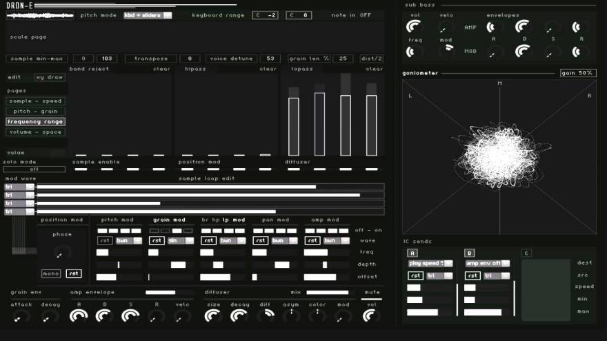Adjust the diffuser diff knob
This screenshot has height=341, width=607.
[266, 316]
